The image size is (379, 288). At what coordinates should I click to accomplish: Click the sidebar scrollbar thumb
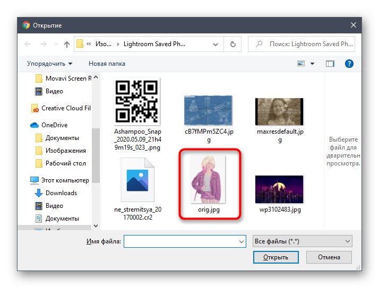(x=96, y=155)
